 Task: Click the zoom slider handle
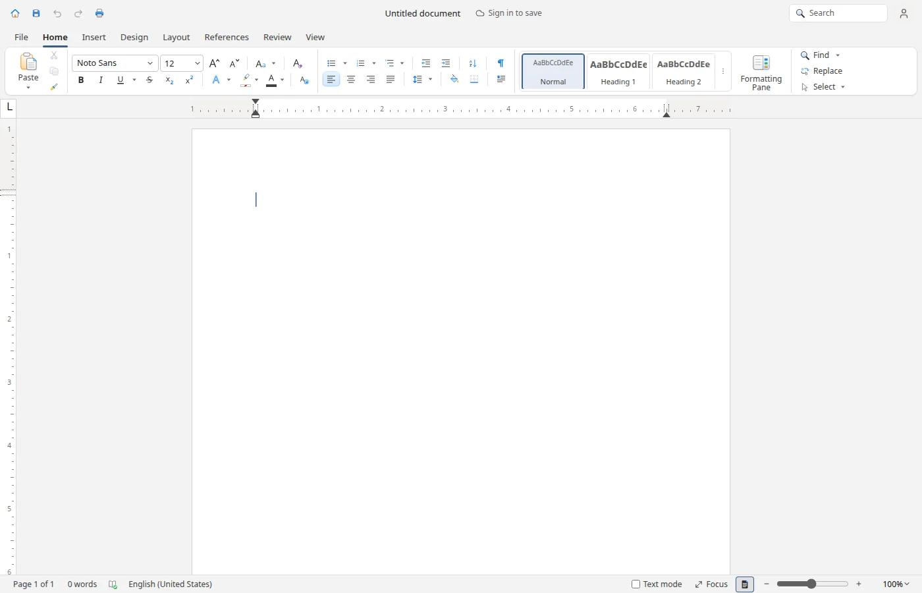[x=811, y=584]
